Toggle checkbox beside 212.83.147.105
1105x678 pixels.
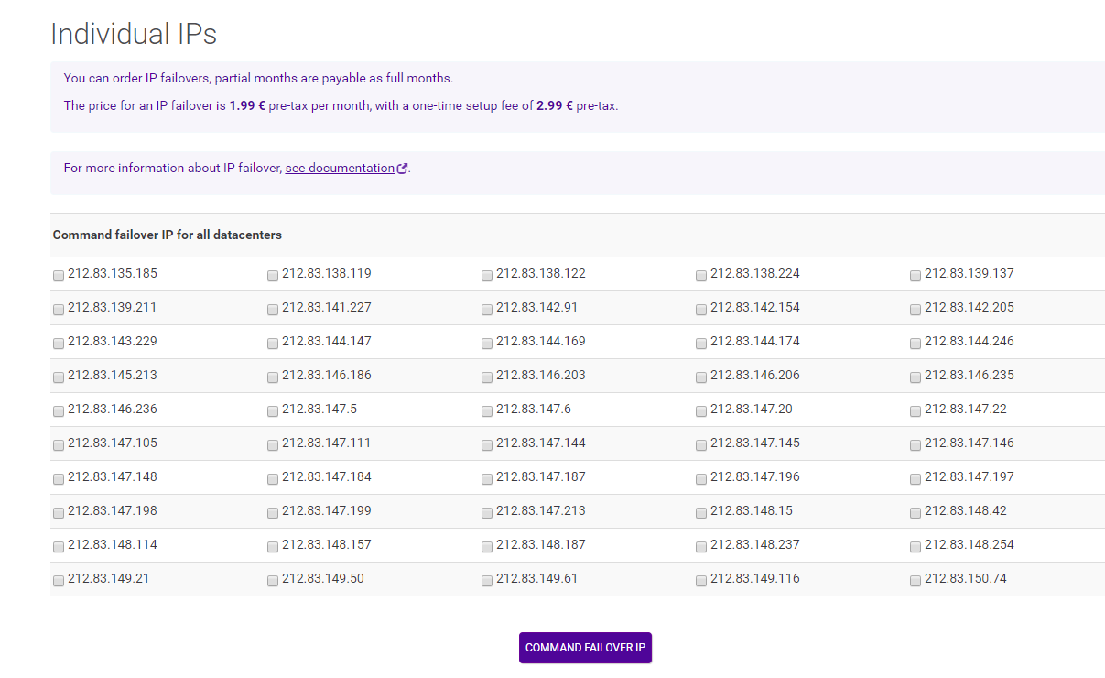click(59, 444)
